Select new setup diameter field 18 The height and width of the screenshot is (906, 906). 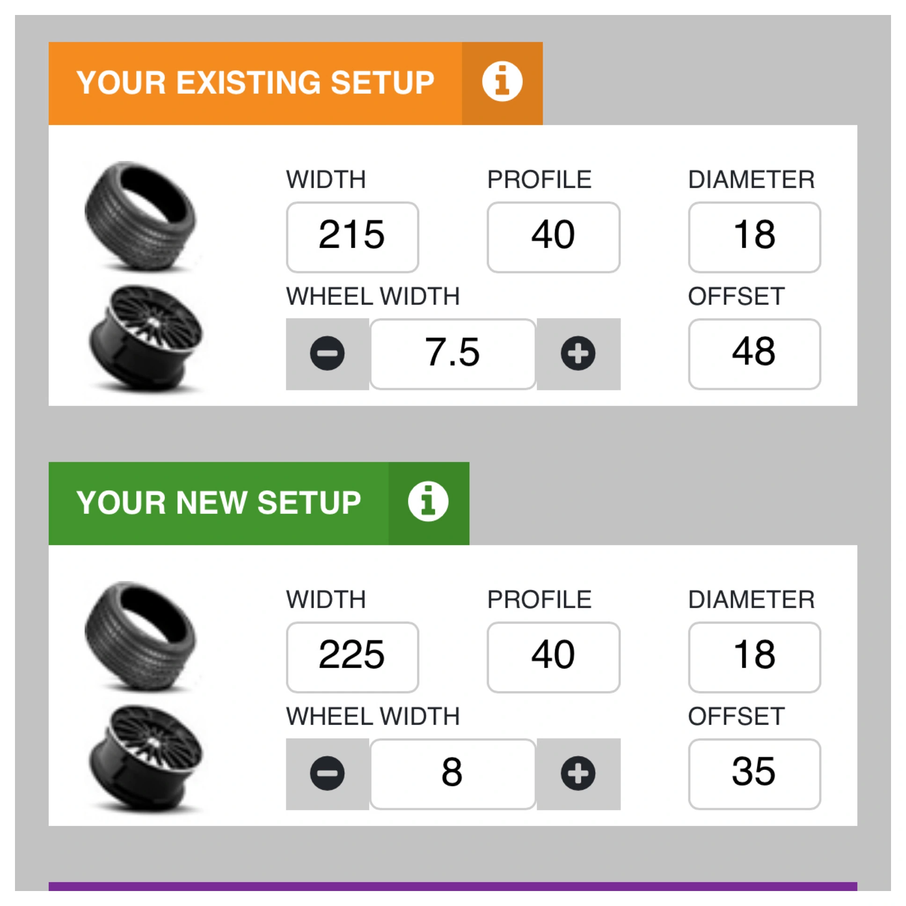(x=754, y=657)
